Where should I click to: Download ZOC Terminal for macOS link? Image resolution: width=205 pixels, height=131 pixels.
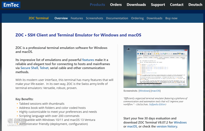(132, 126)
